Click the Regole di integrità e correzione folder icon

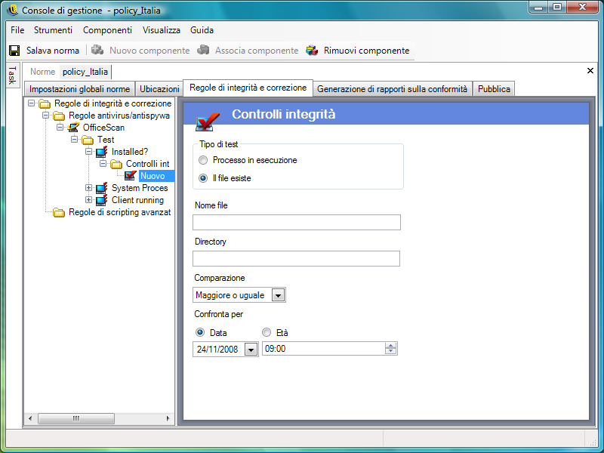45,103
